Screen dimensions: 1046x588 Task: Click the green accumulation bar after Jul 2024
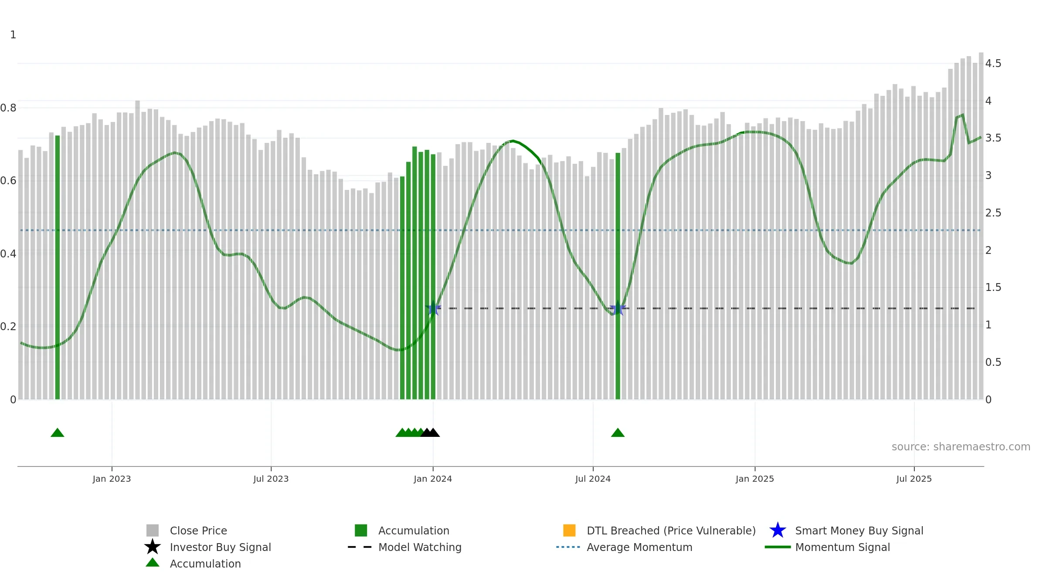pos(618,276)
